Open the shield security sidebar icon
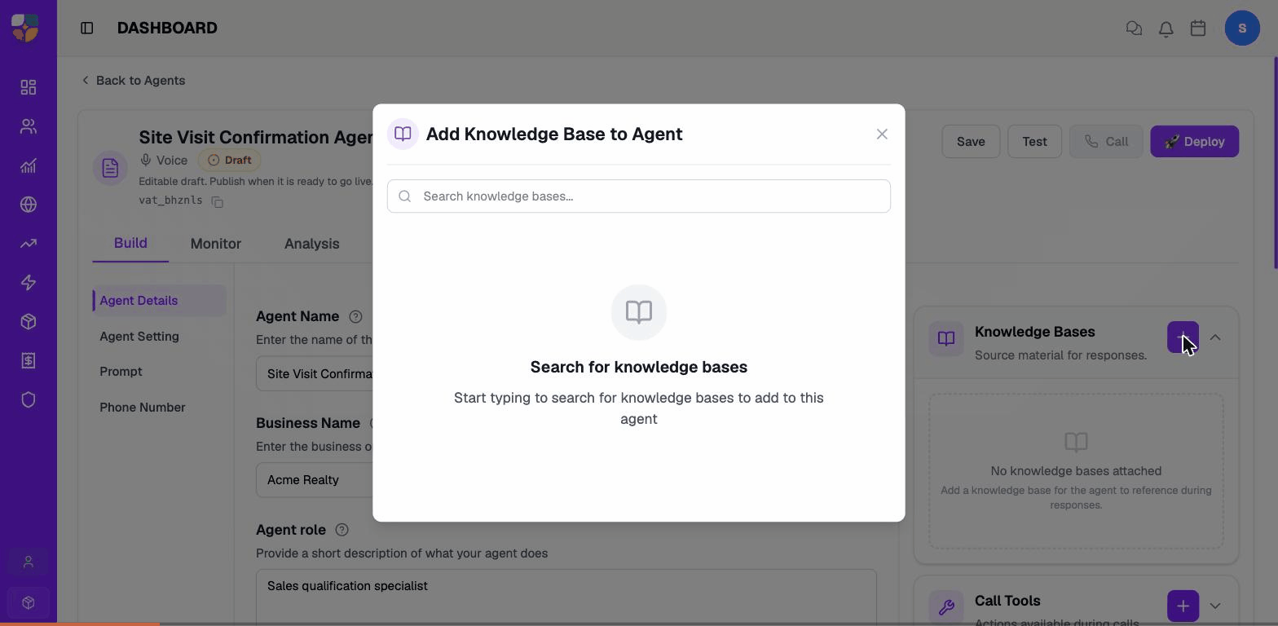The width and height of the screenshot is (1278, 626). (x=29, y=400)
